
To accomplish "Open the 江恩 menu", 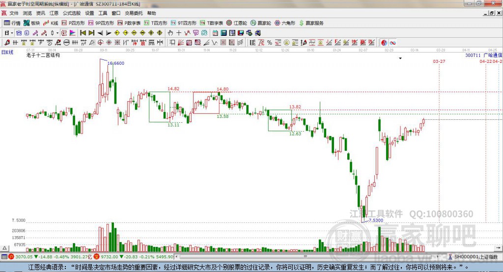I will [54, 13].
